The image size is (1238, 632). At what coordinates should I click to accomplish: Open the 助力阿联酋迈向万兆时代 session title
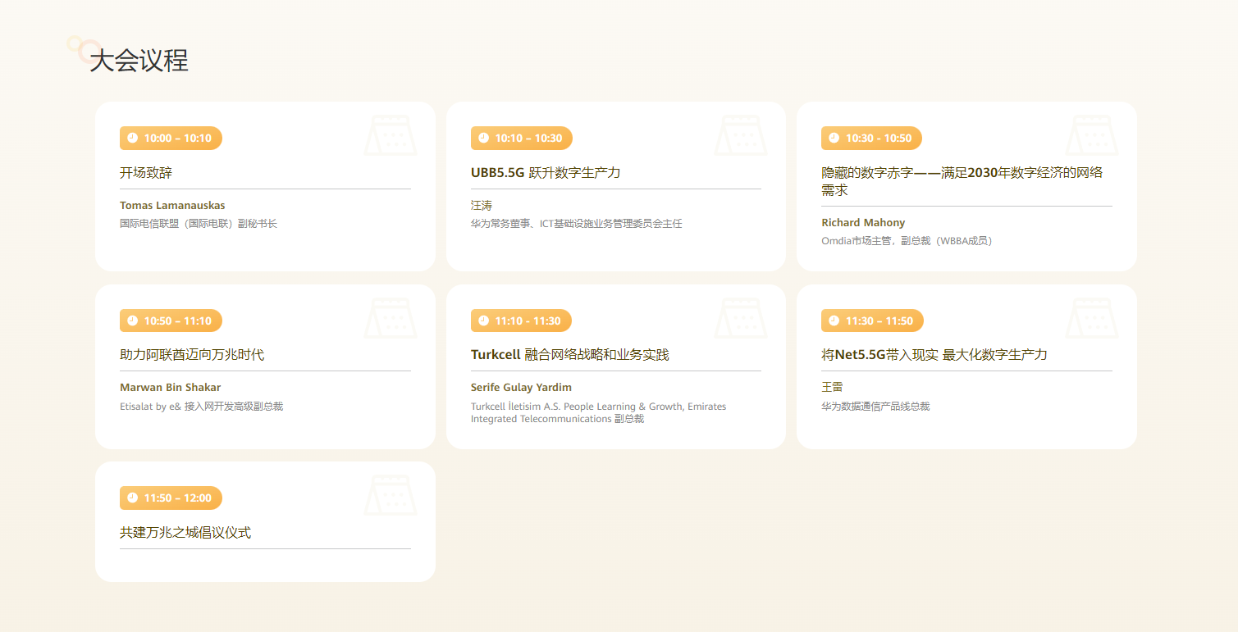(x=192, y=354)
